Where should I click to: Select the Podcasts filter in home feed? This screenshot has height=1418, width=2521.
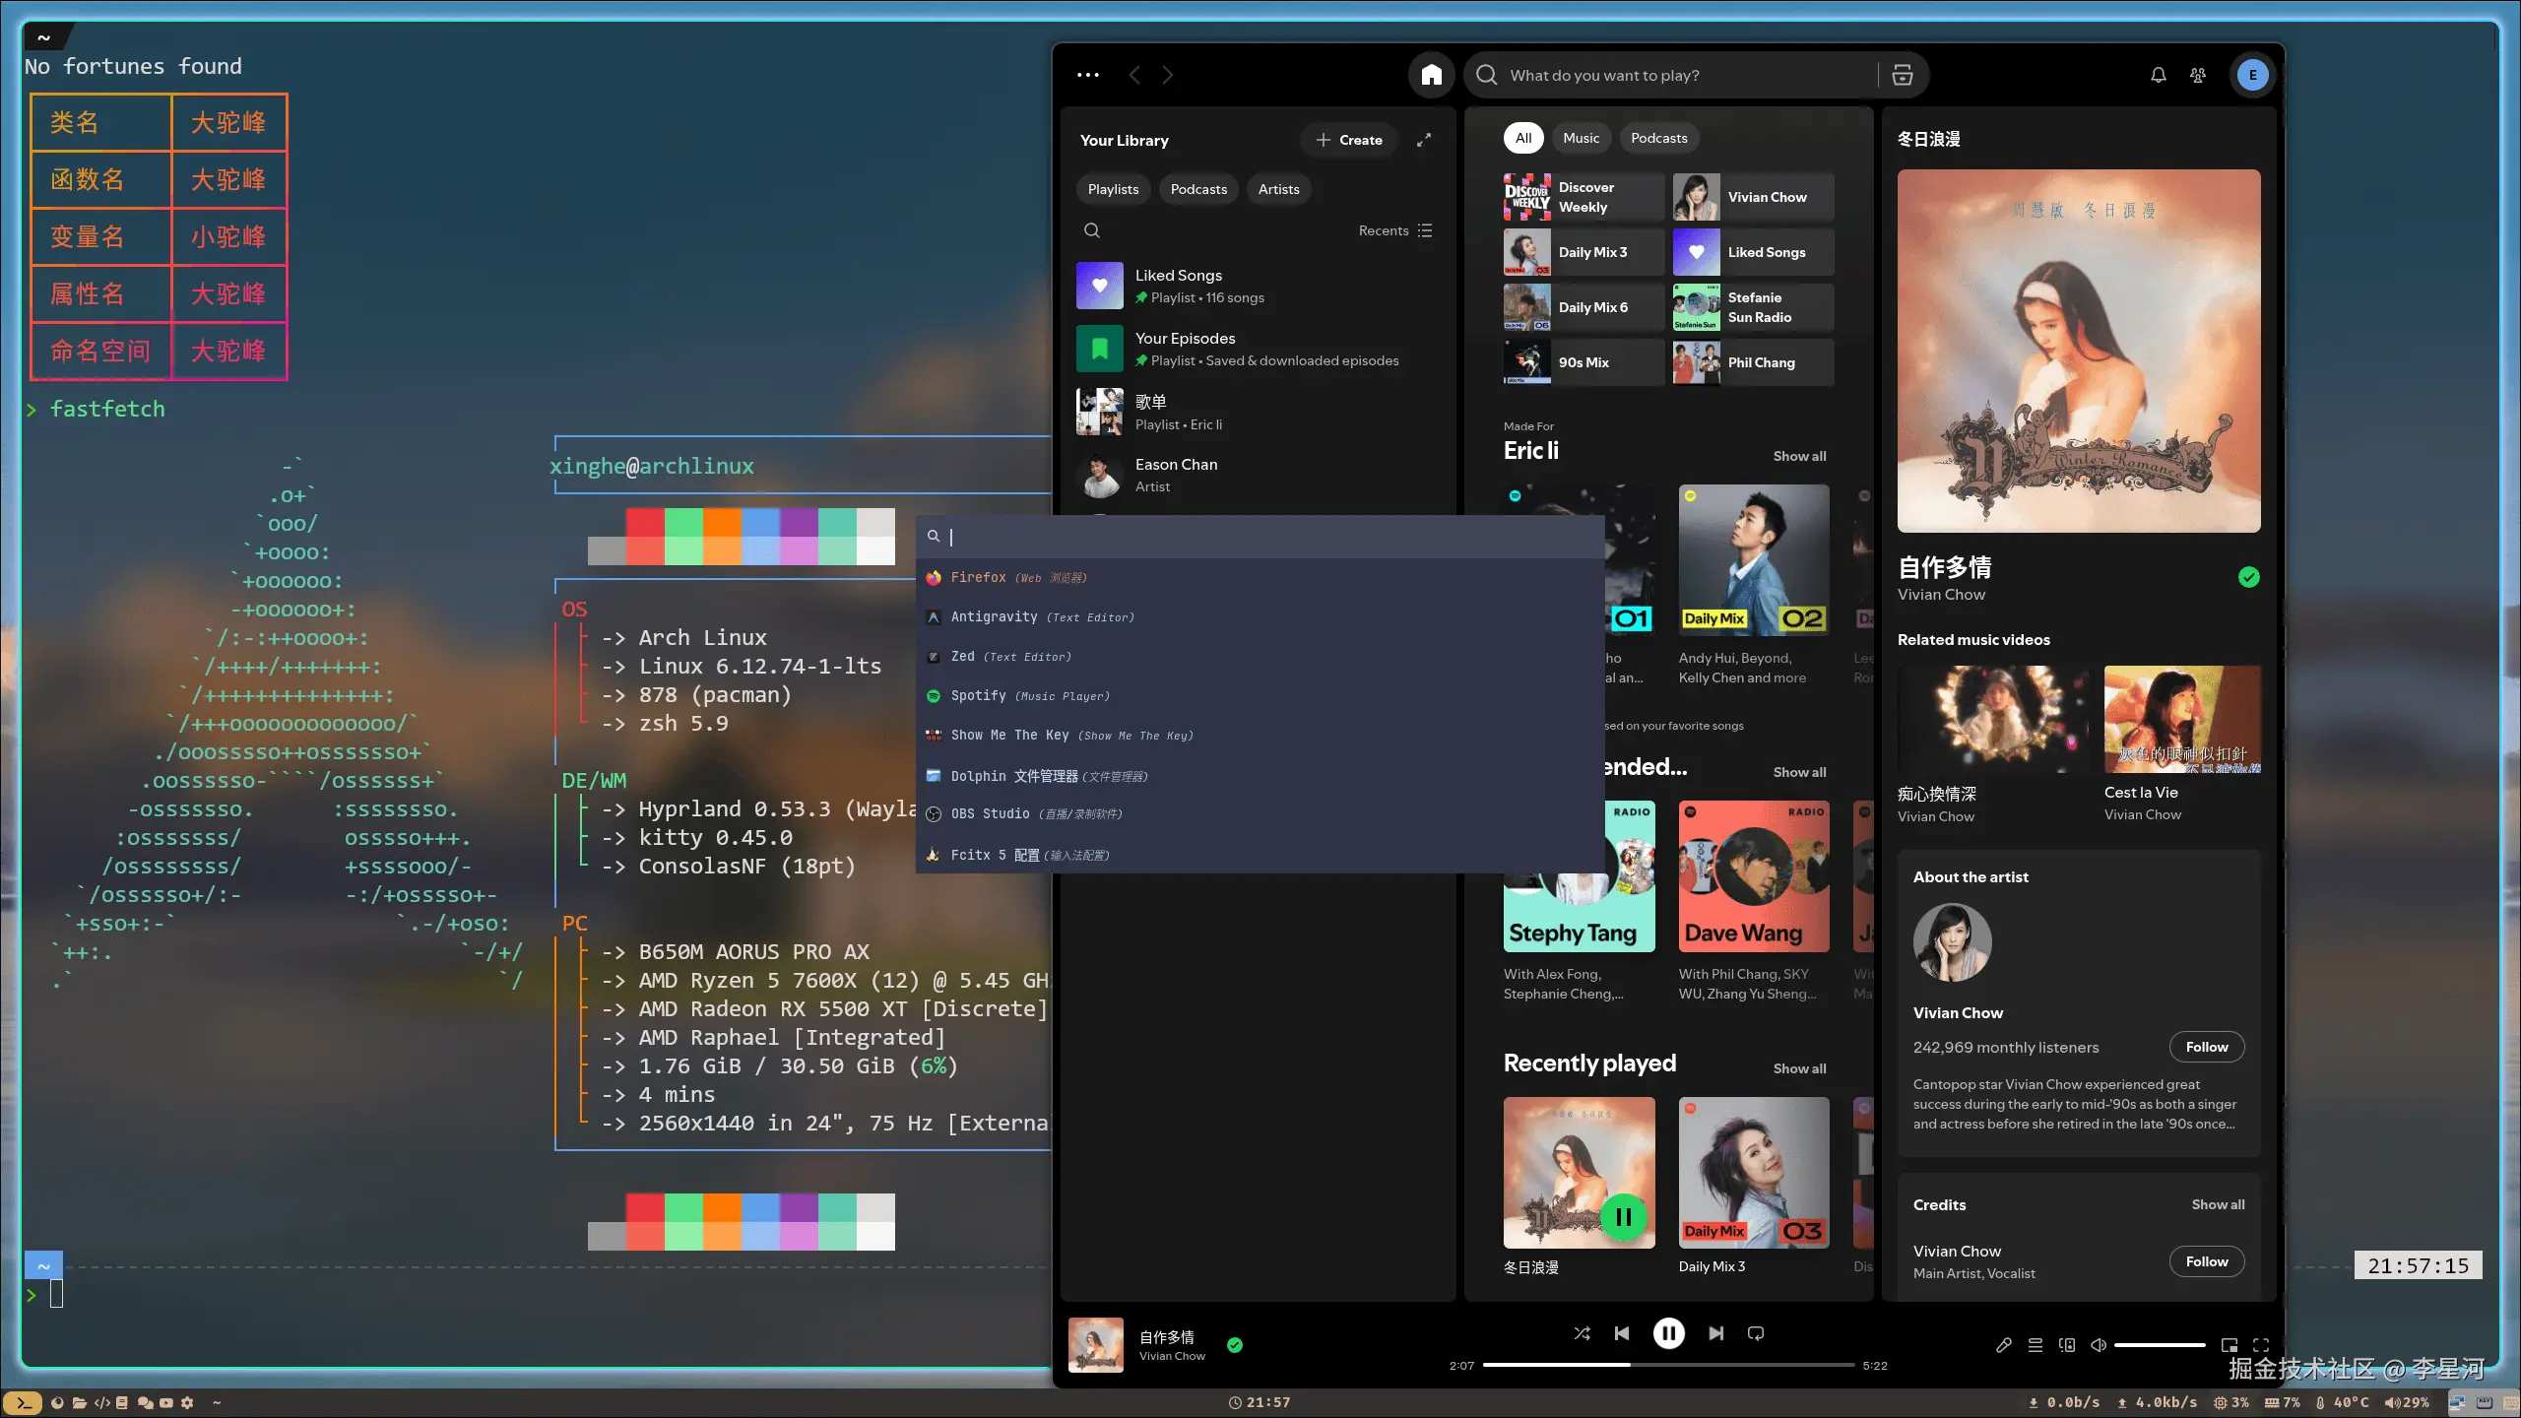click(1658, 138)
